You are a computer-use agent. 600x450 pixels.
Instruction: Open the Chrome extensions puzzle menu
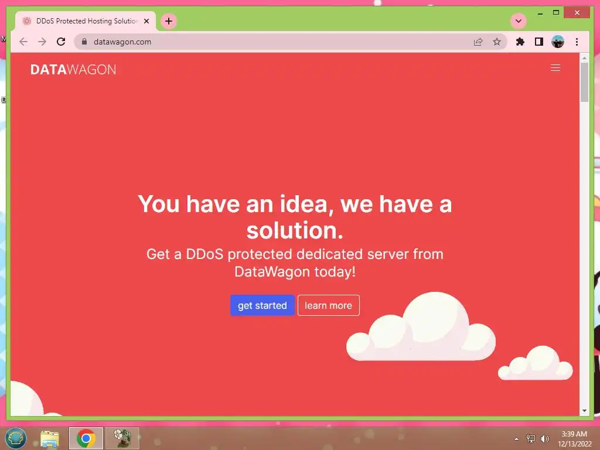[x=520, y=42]
